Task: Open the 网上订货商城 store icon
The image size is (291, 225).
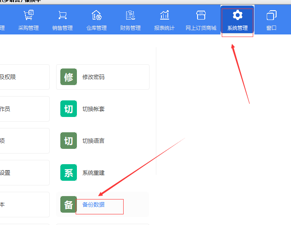Action: [201, 15]
